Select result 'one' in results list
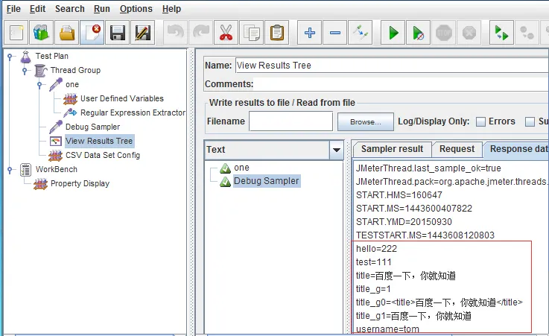This screenshot has width=549, height=336. point(241,168)
